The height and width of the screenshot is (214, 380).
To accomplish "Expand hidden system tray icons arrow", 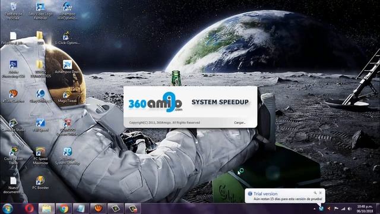I will pyautogui.click(x=315, y=209).
